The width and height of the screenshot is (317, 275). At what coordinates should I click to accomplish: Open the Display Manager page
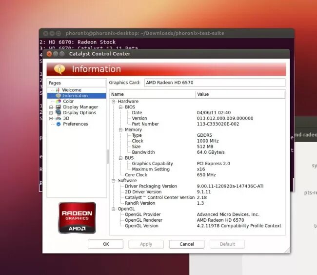(x=80, y=107)
